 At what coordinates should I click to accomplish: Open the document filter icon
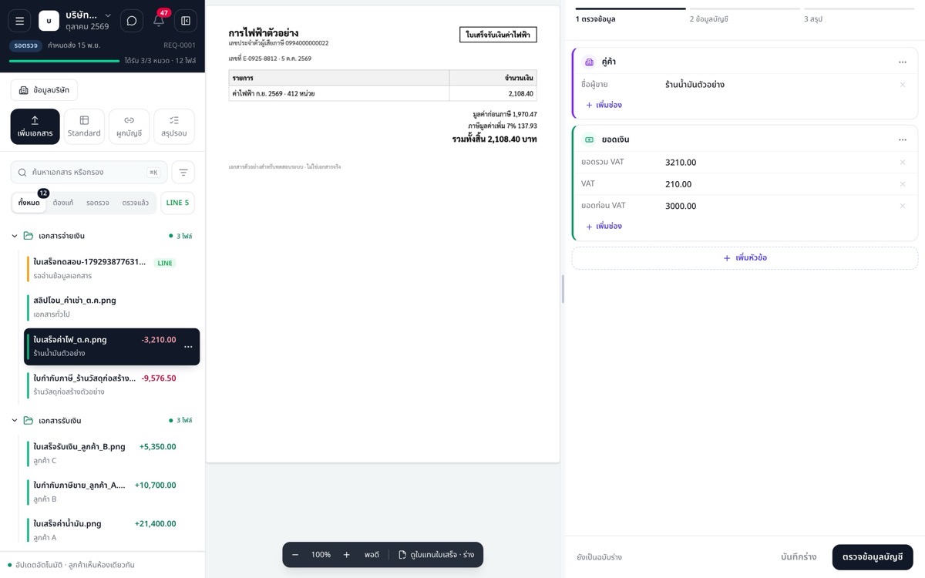click(183, 173)
